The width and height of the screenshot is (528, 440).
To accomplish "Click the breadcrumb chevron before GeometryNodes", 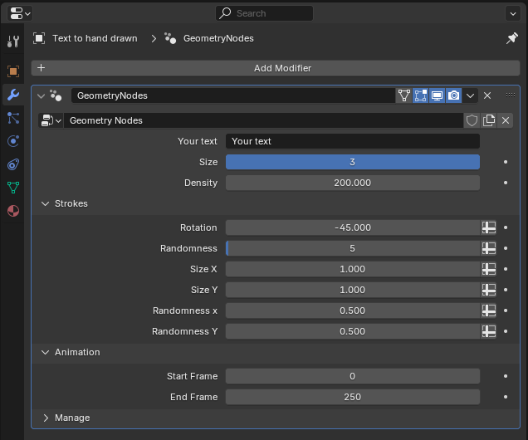I will click(154, 38).
